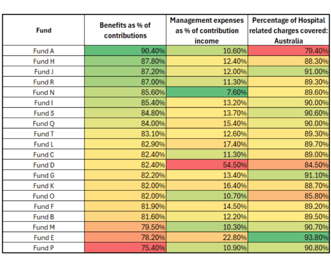
Task: Click the red 75.40% benefits cell
Action: (125, 247)
